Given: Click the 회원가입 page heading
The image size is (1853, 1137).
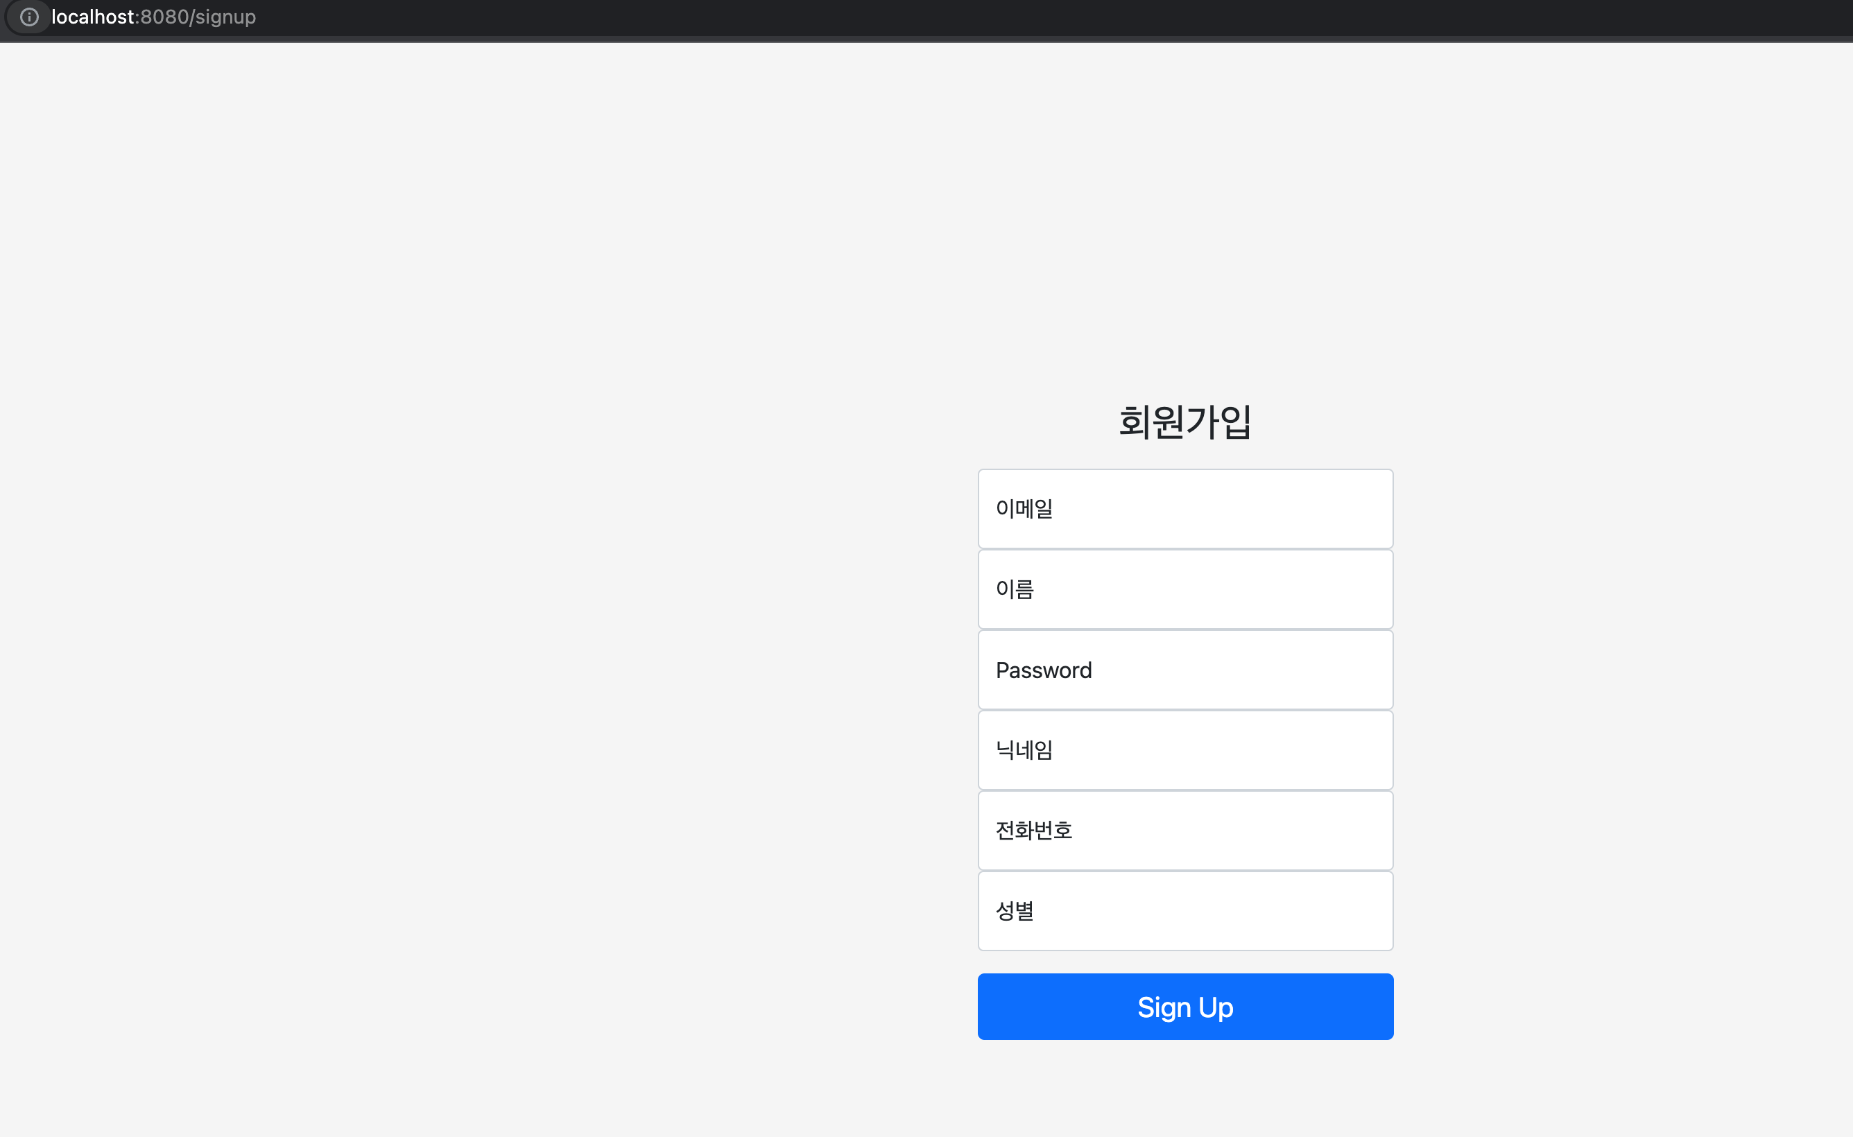Looking at the screenshot, I should click(1185, 422).
